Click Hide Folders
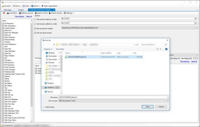The height and width of the screenshot is (127, 200). [x=49, y=107]
